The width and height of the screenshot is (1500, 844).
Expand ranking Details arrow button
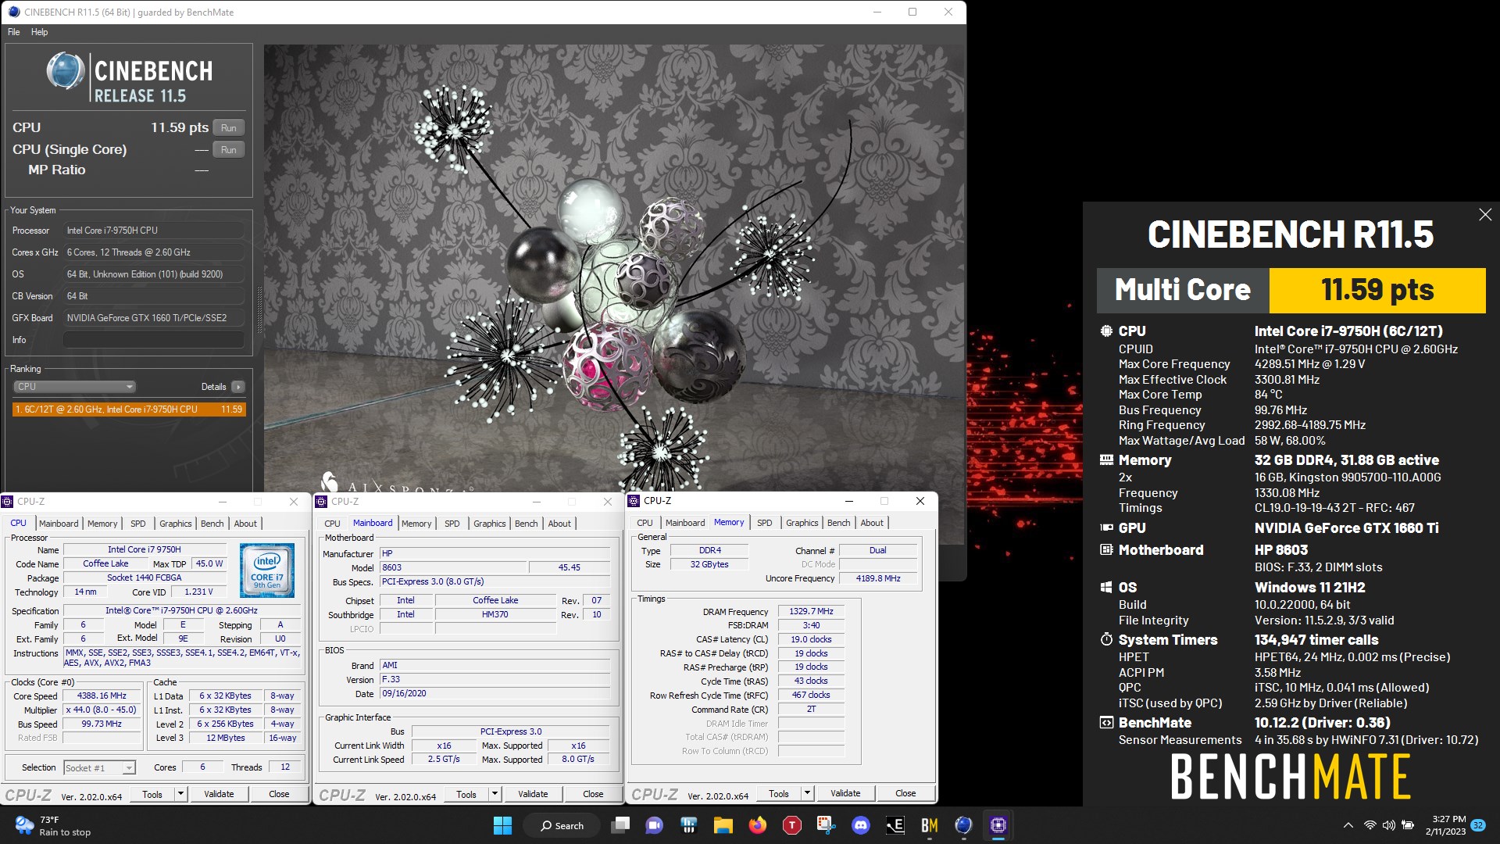238,387
